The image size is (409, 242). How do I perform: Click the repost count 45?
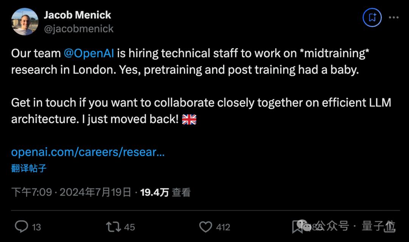pyautogui.click(x=130, y=227)
